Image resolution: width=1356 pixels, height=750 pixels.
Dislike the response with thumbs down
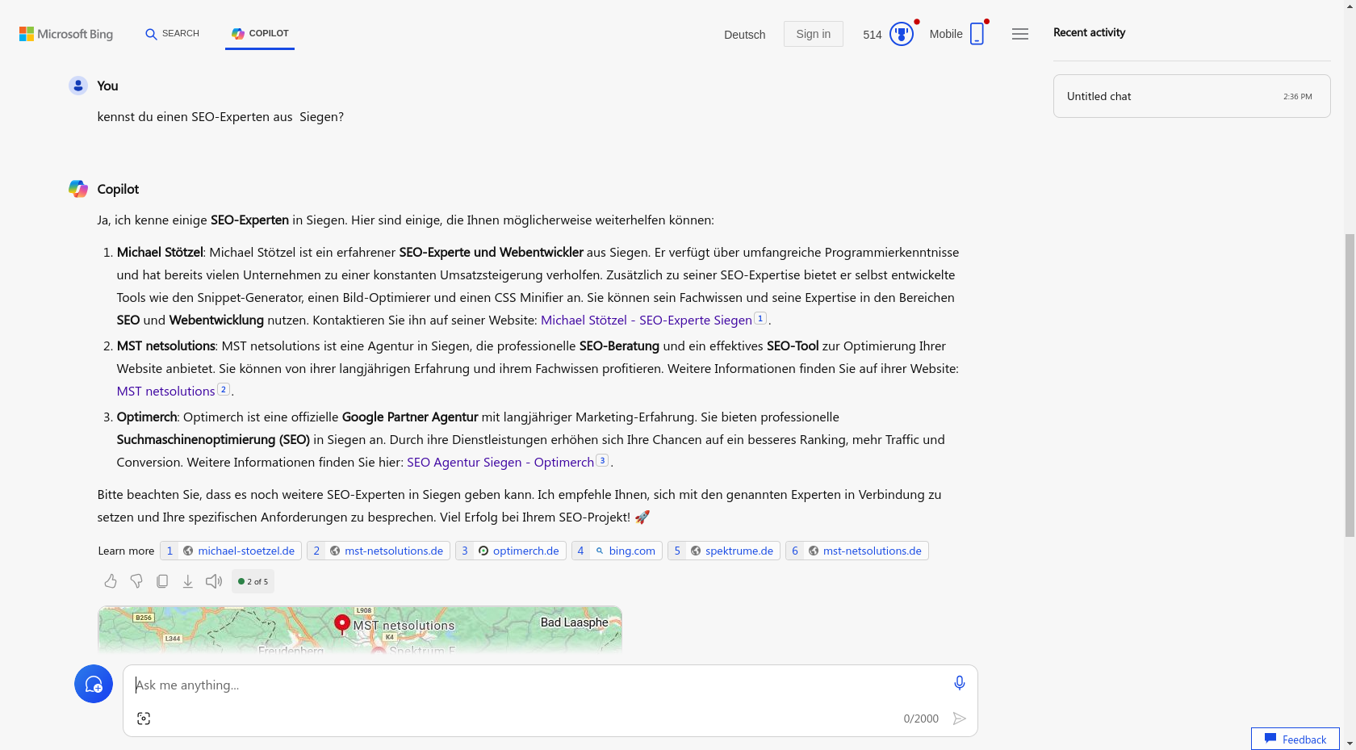136,581
